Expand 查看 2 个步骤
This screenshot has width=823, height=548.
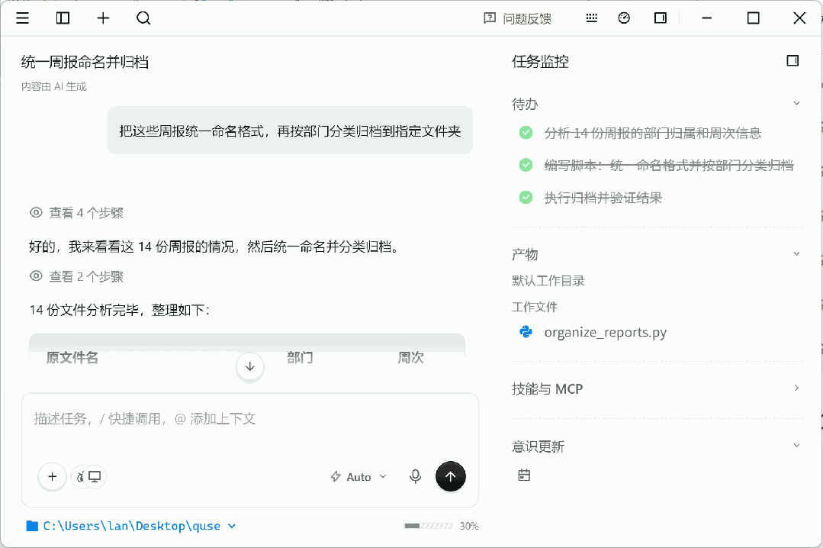click(76, 276)
